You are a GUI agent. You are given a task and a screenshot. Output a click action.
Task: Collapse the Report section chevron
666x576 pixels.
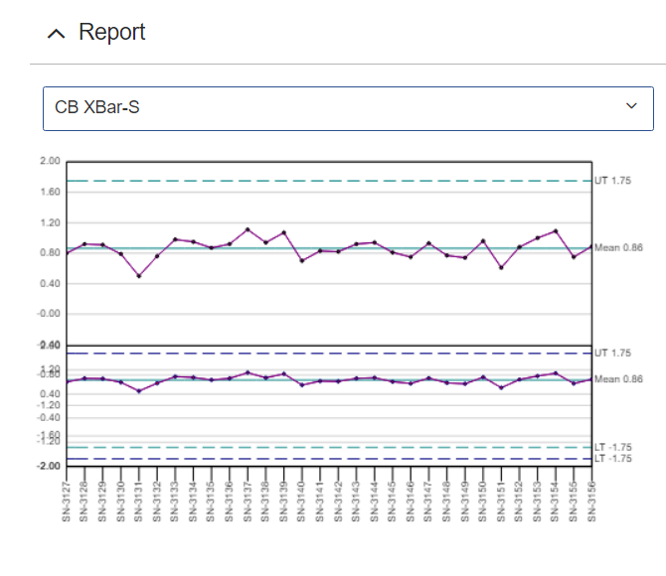[x=57, y=34]
